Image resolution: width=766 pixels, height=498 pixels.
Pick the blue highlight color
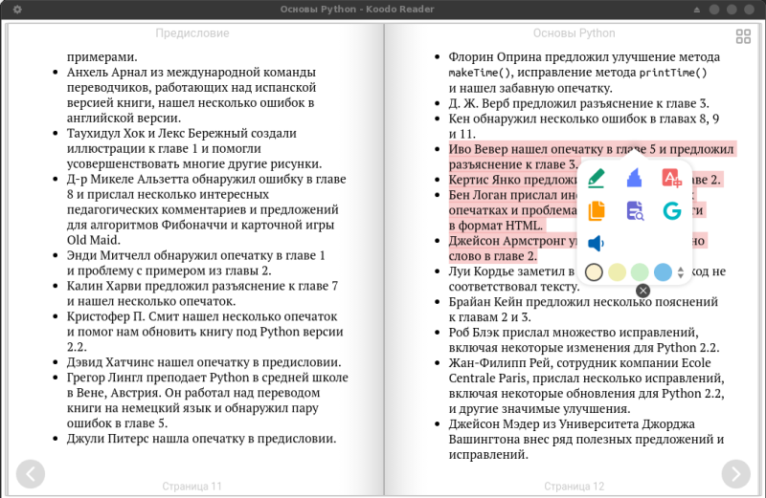tap(664, 272)
